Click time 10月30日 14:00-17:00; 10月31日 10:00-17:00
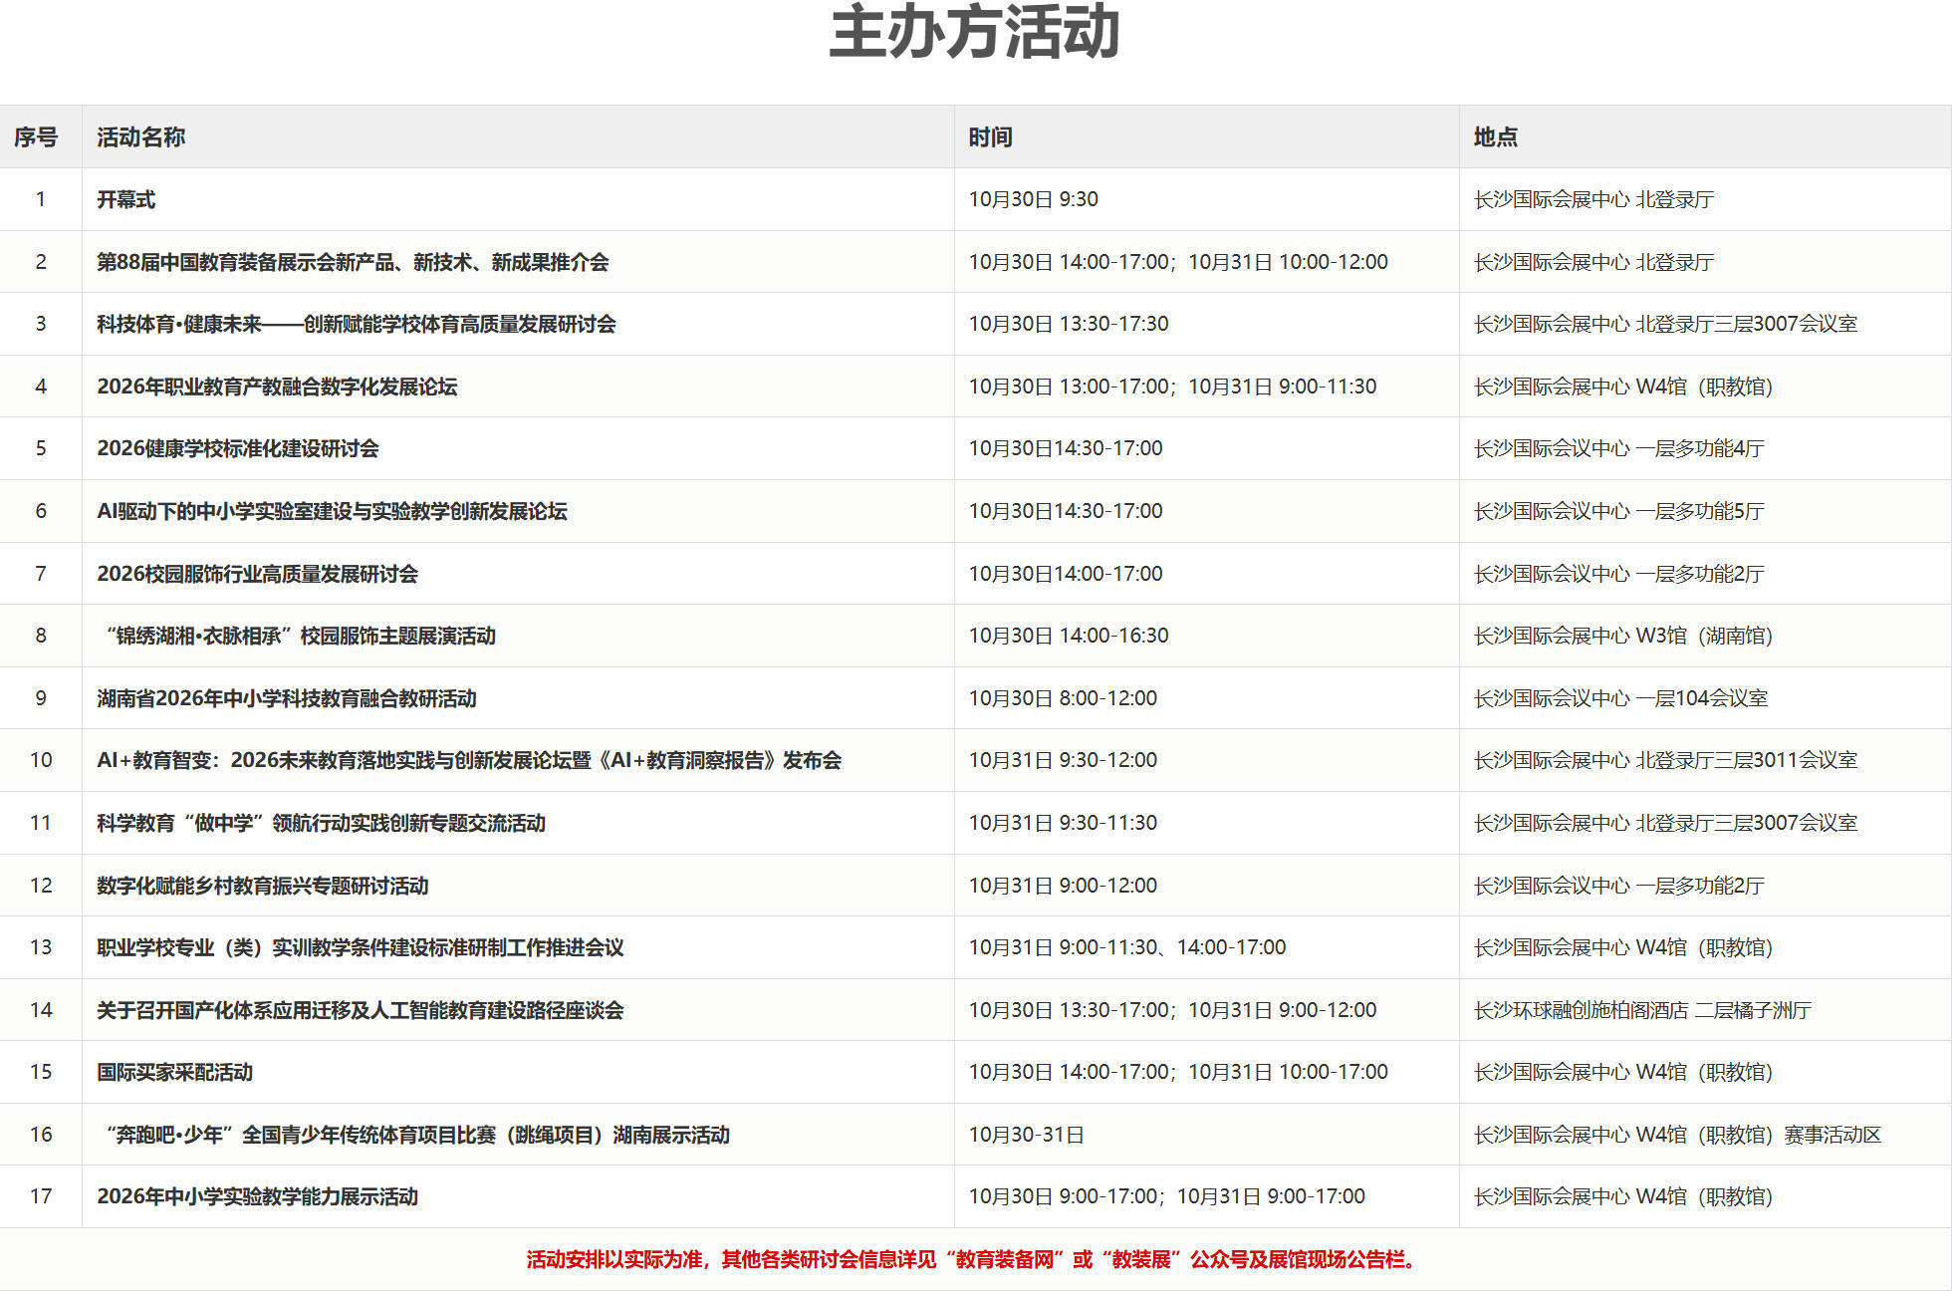 click(x=1178, y=1072)
